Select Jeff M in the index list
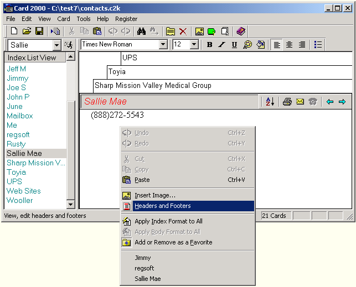 [17, 69]
